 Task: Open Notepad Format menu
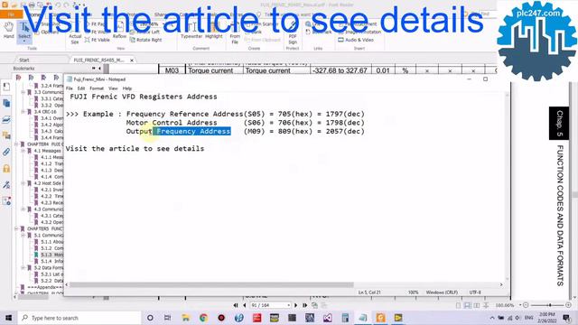coord(97,88)
